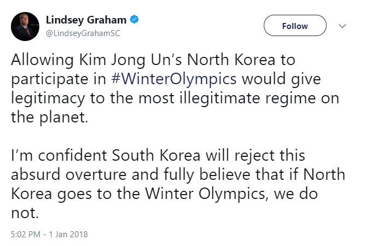
Task: Expand the tweet options chevron
Action: 342,26
